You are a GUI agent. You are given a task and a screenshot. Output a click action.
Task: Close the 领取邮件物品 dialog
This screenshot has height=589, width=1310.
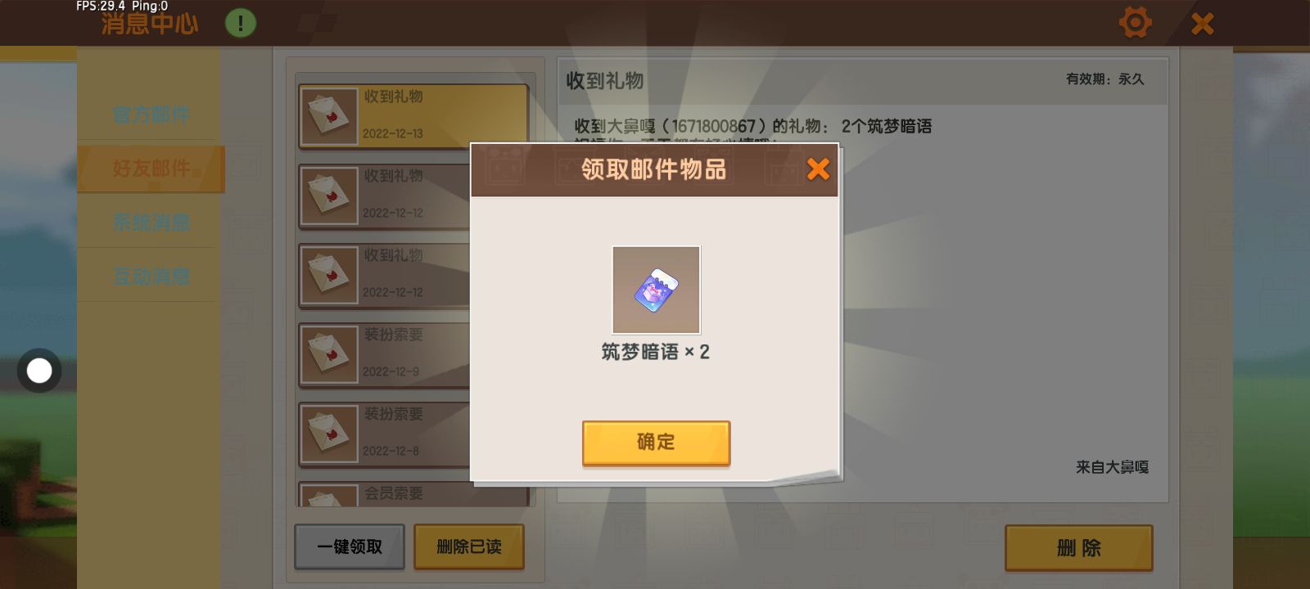(x=818, y=169)
